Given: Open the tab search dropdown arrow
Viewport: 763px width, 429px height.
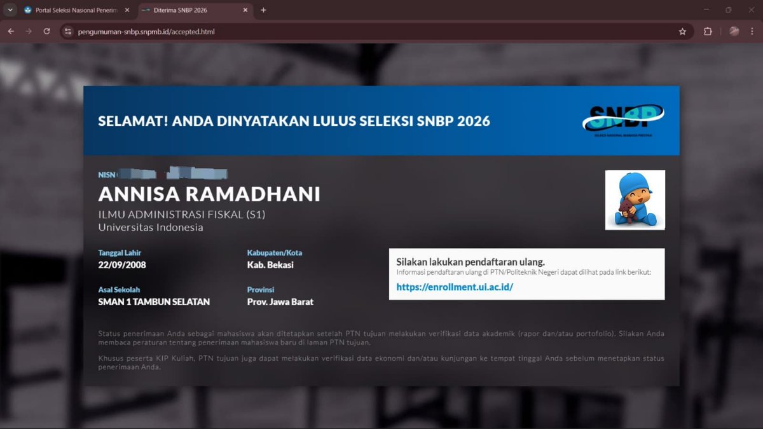Looking at the screenshot, I should point(10,10).
